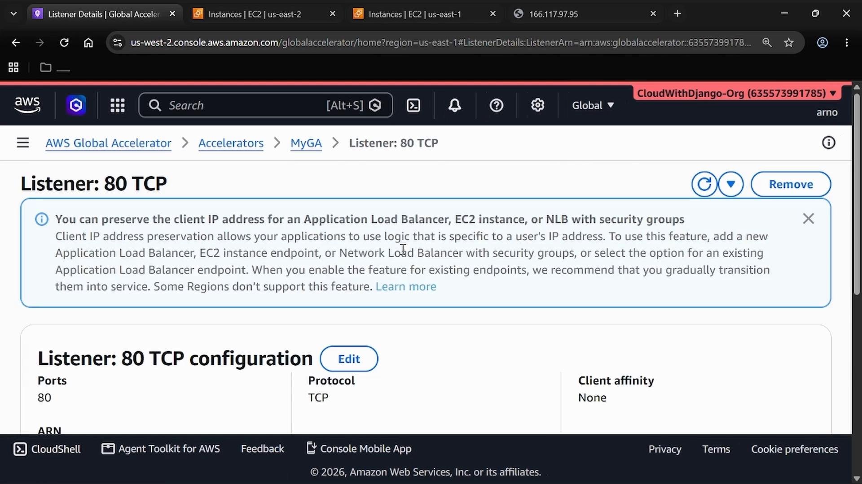This screenshot has height=484, width=862.
Task: Go back in browser history
Action: 16,43
